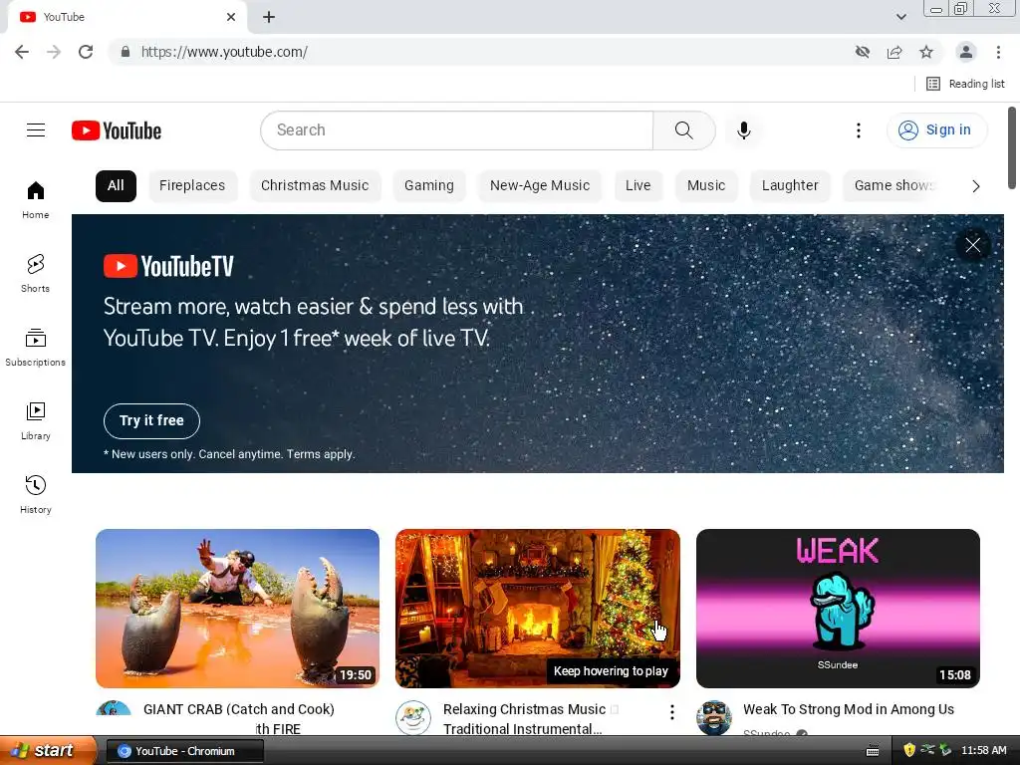Click the share page icon
Screen dimensions: 1020x765
tap(894, 52)
